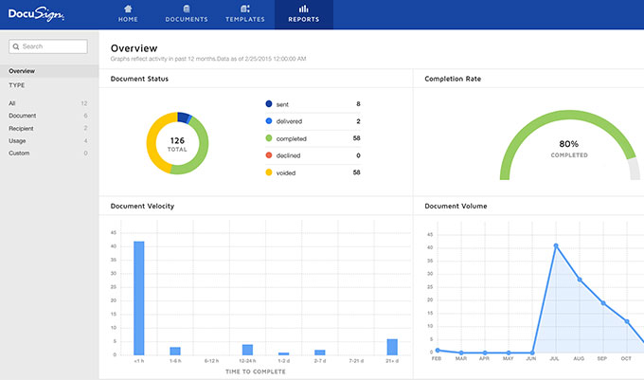Open the Home navigation icon
This screenshot has width=644, height=380.
126,9
